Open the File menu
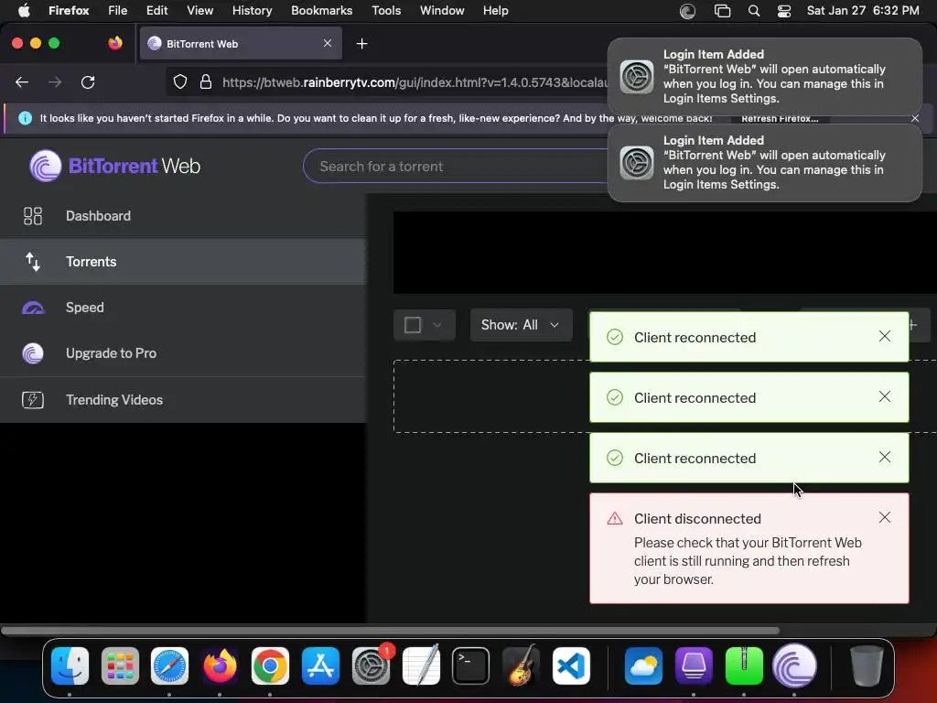Viewport: 937px width, 703px height. click(x=118, y=11)
